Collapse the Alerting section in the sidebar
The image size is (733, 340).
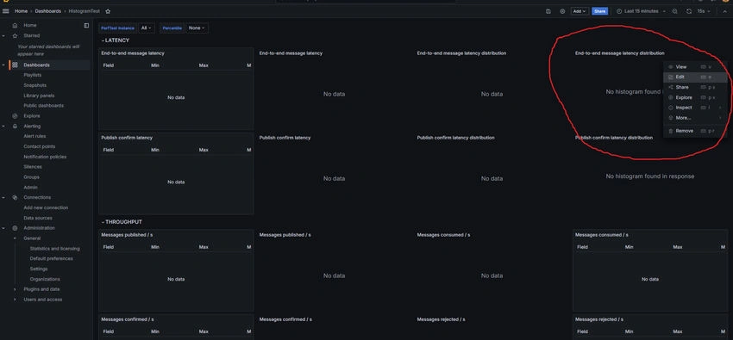[3, 126]
